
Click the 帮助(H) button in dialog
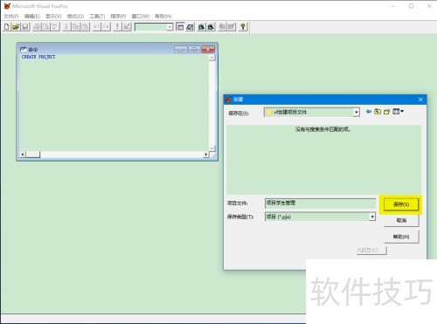coord(401,237)
